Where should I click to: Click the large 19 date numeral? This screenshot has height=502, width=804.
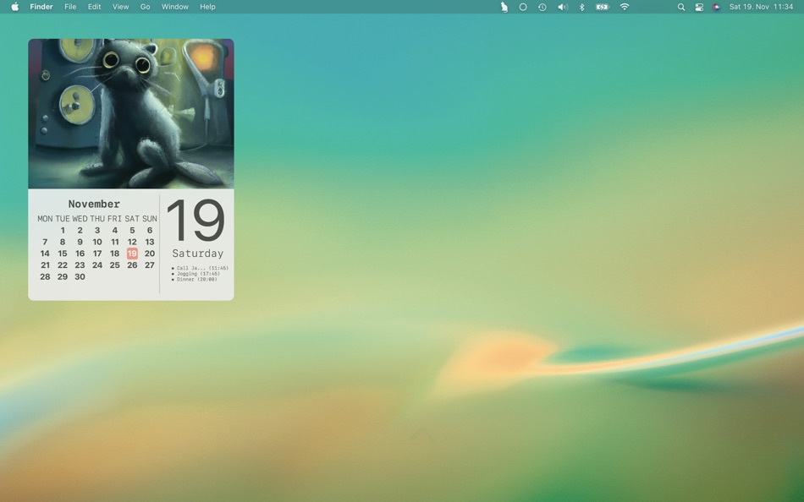click(195, 221)
